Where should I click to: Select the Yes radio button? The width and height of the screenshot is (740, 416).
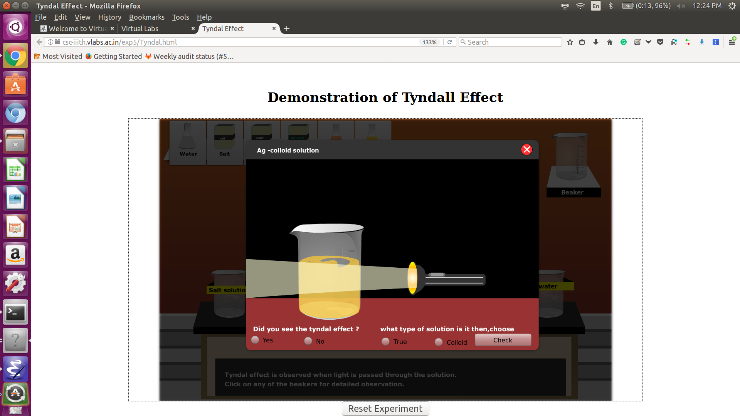click(x=255, y=340)
